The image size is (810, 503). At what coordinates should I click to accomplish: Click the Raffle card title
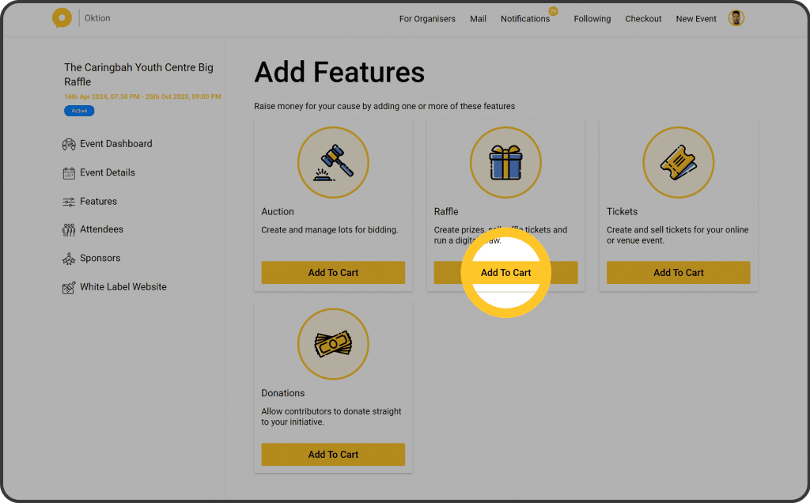point(446,212)
